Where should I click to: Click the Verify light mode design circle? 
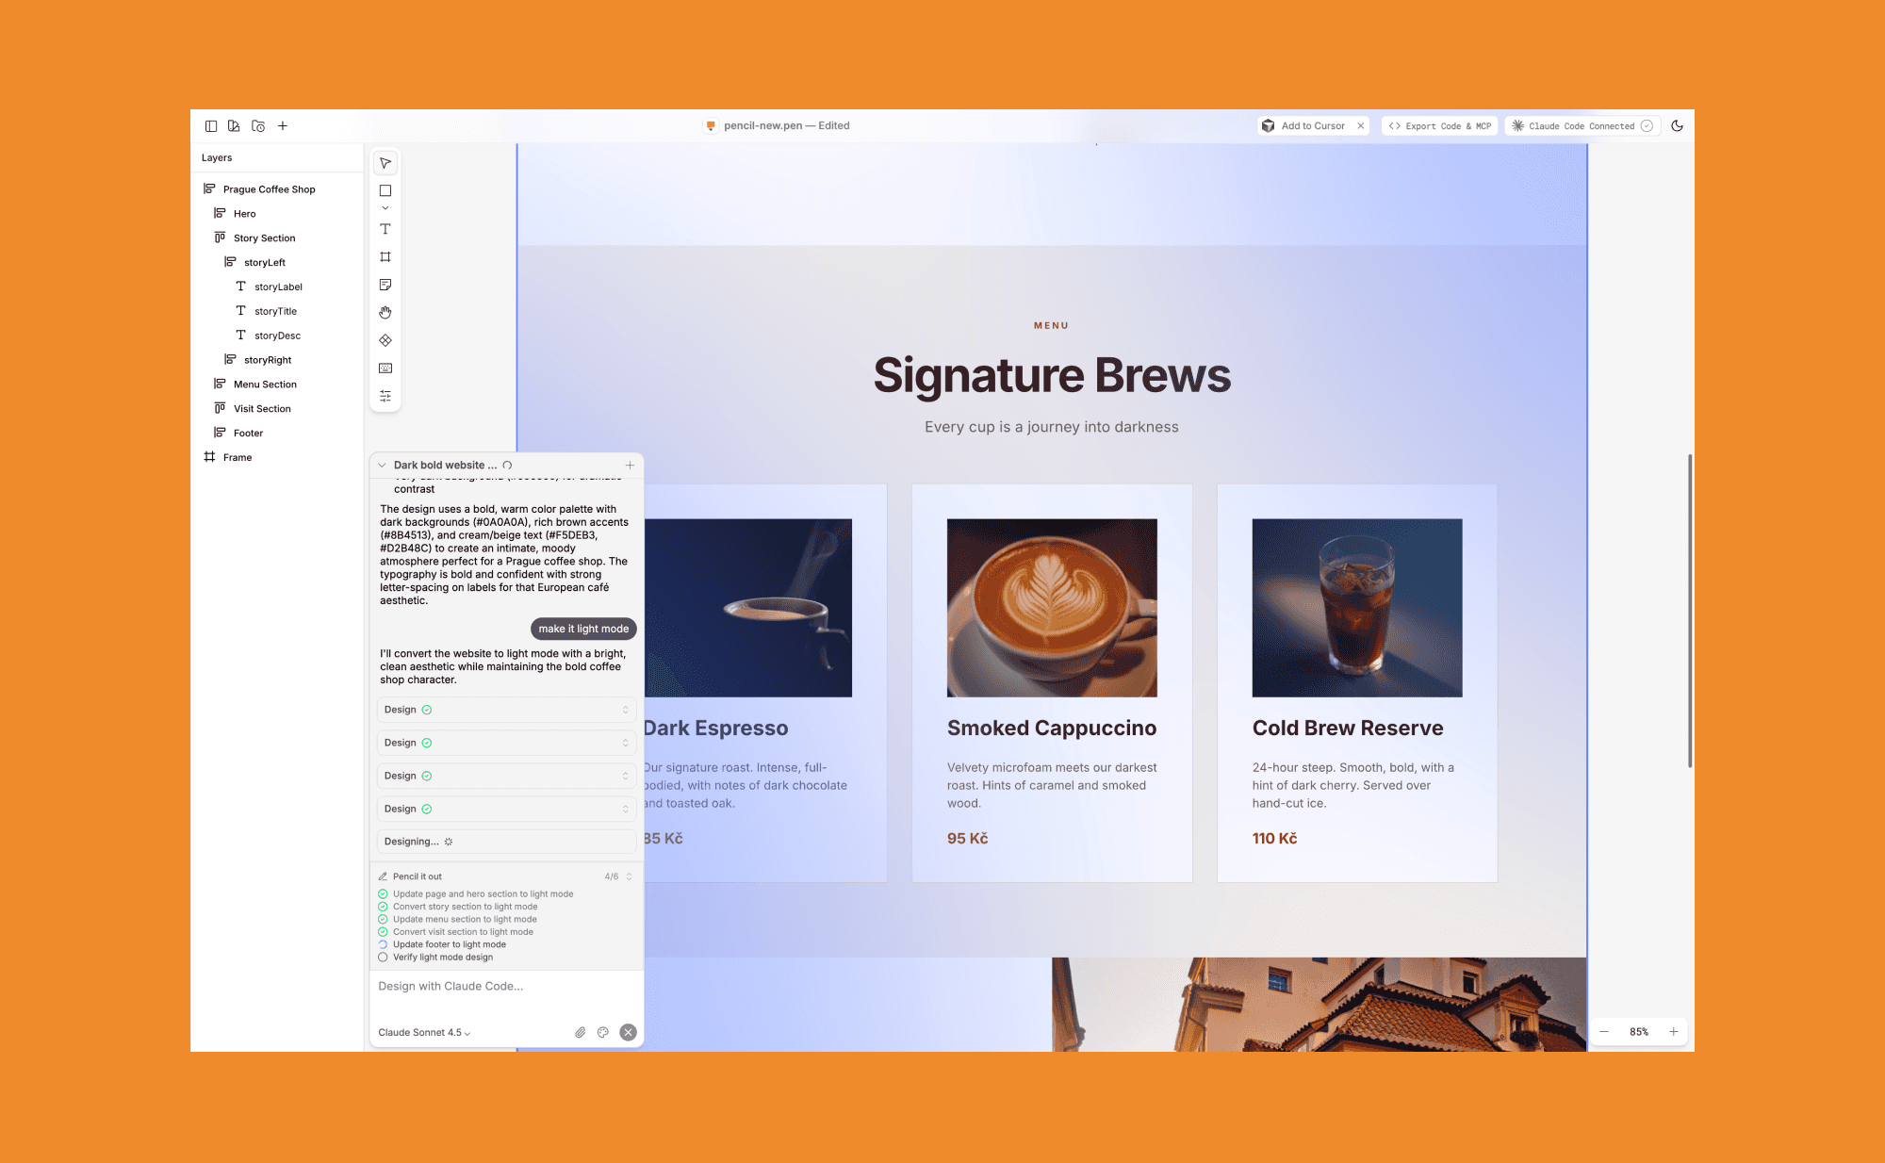[x=383, y=957]
